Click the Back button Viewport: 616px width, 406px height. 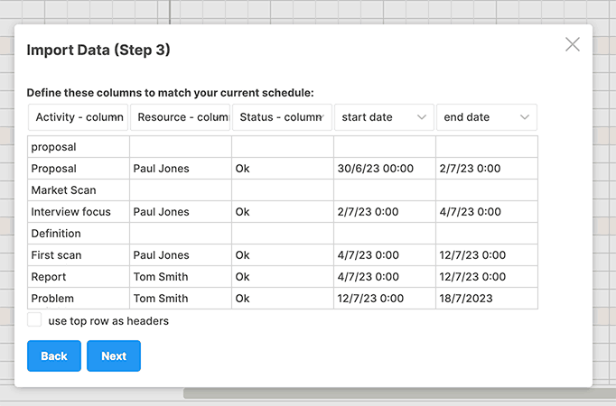click(54, 355)
